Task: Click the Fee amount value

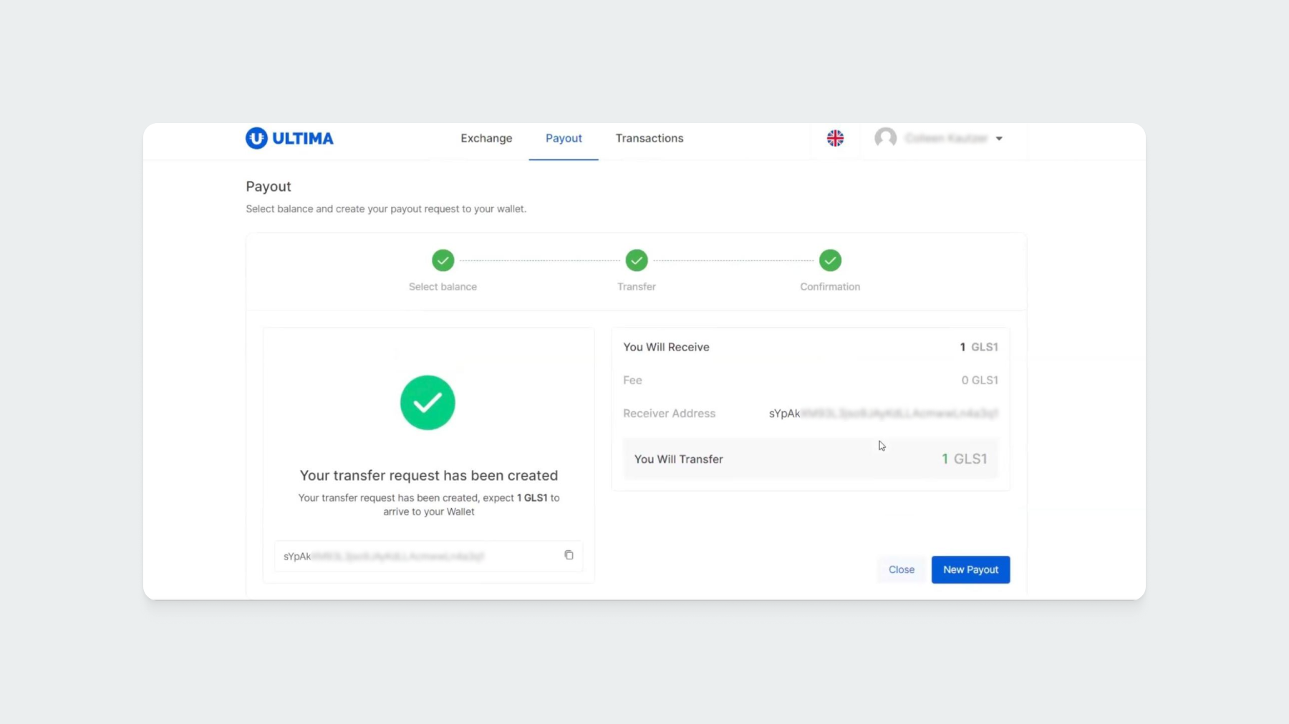Action: point(979,380)
